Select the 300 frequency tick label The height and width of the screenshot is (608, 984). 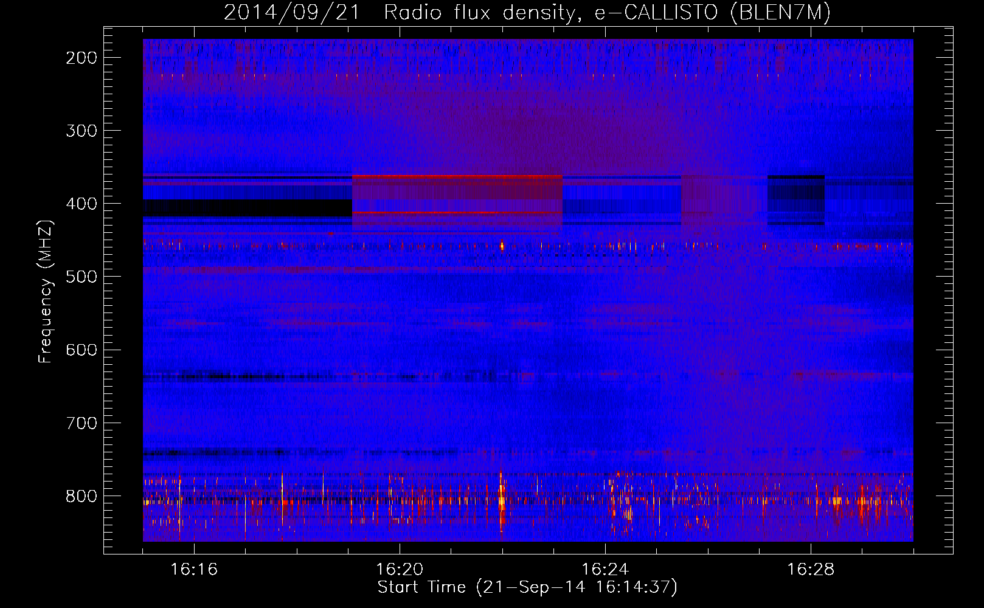[81, 131]
